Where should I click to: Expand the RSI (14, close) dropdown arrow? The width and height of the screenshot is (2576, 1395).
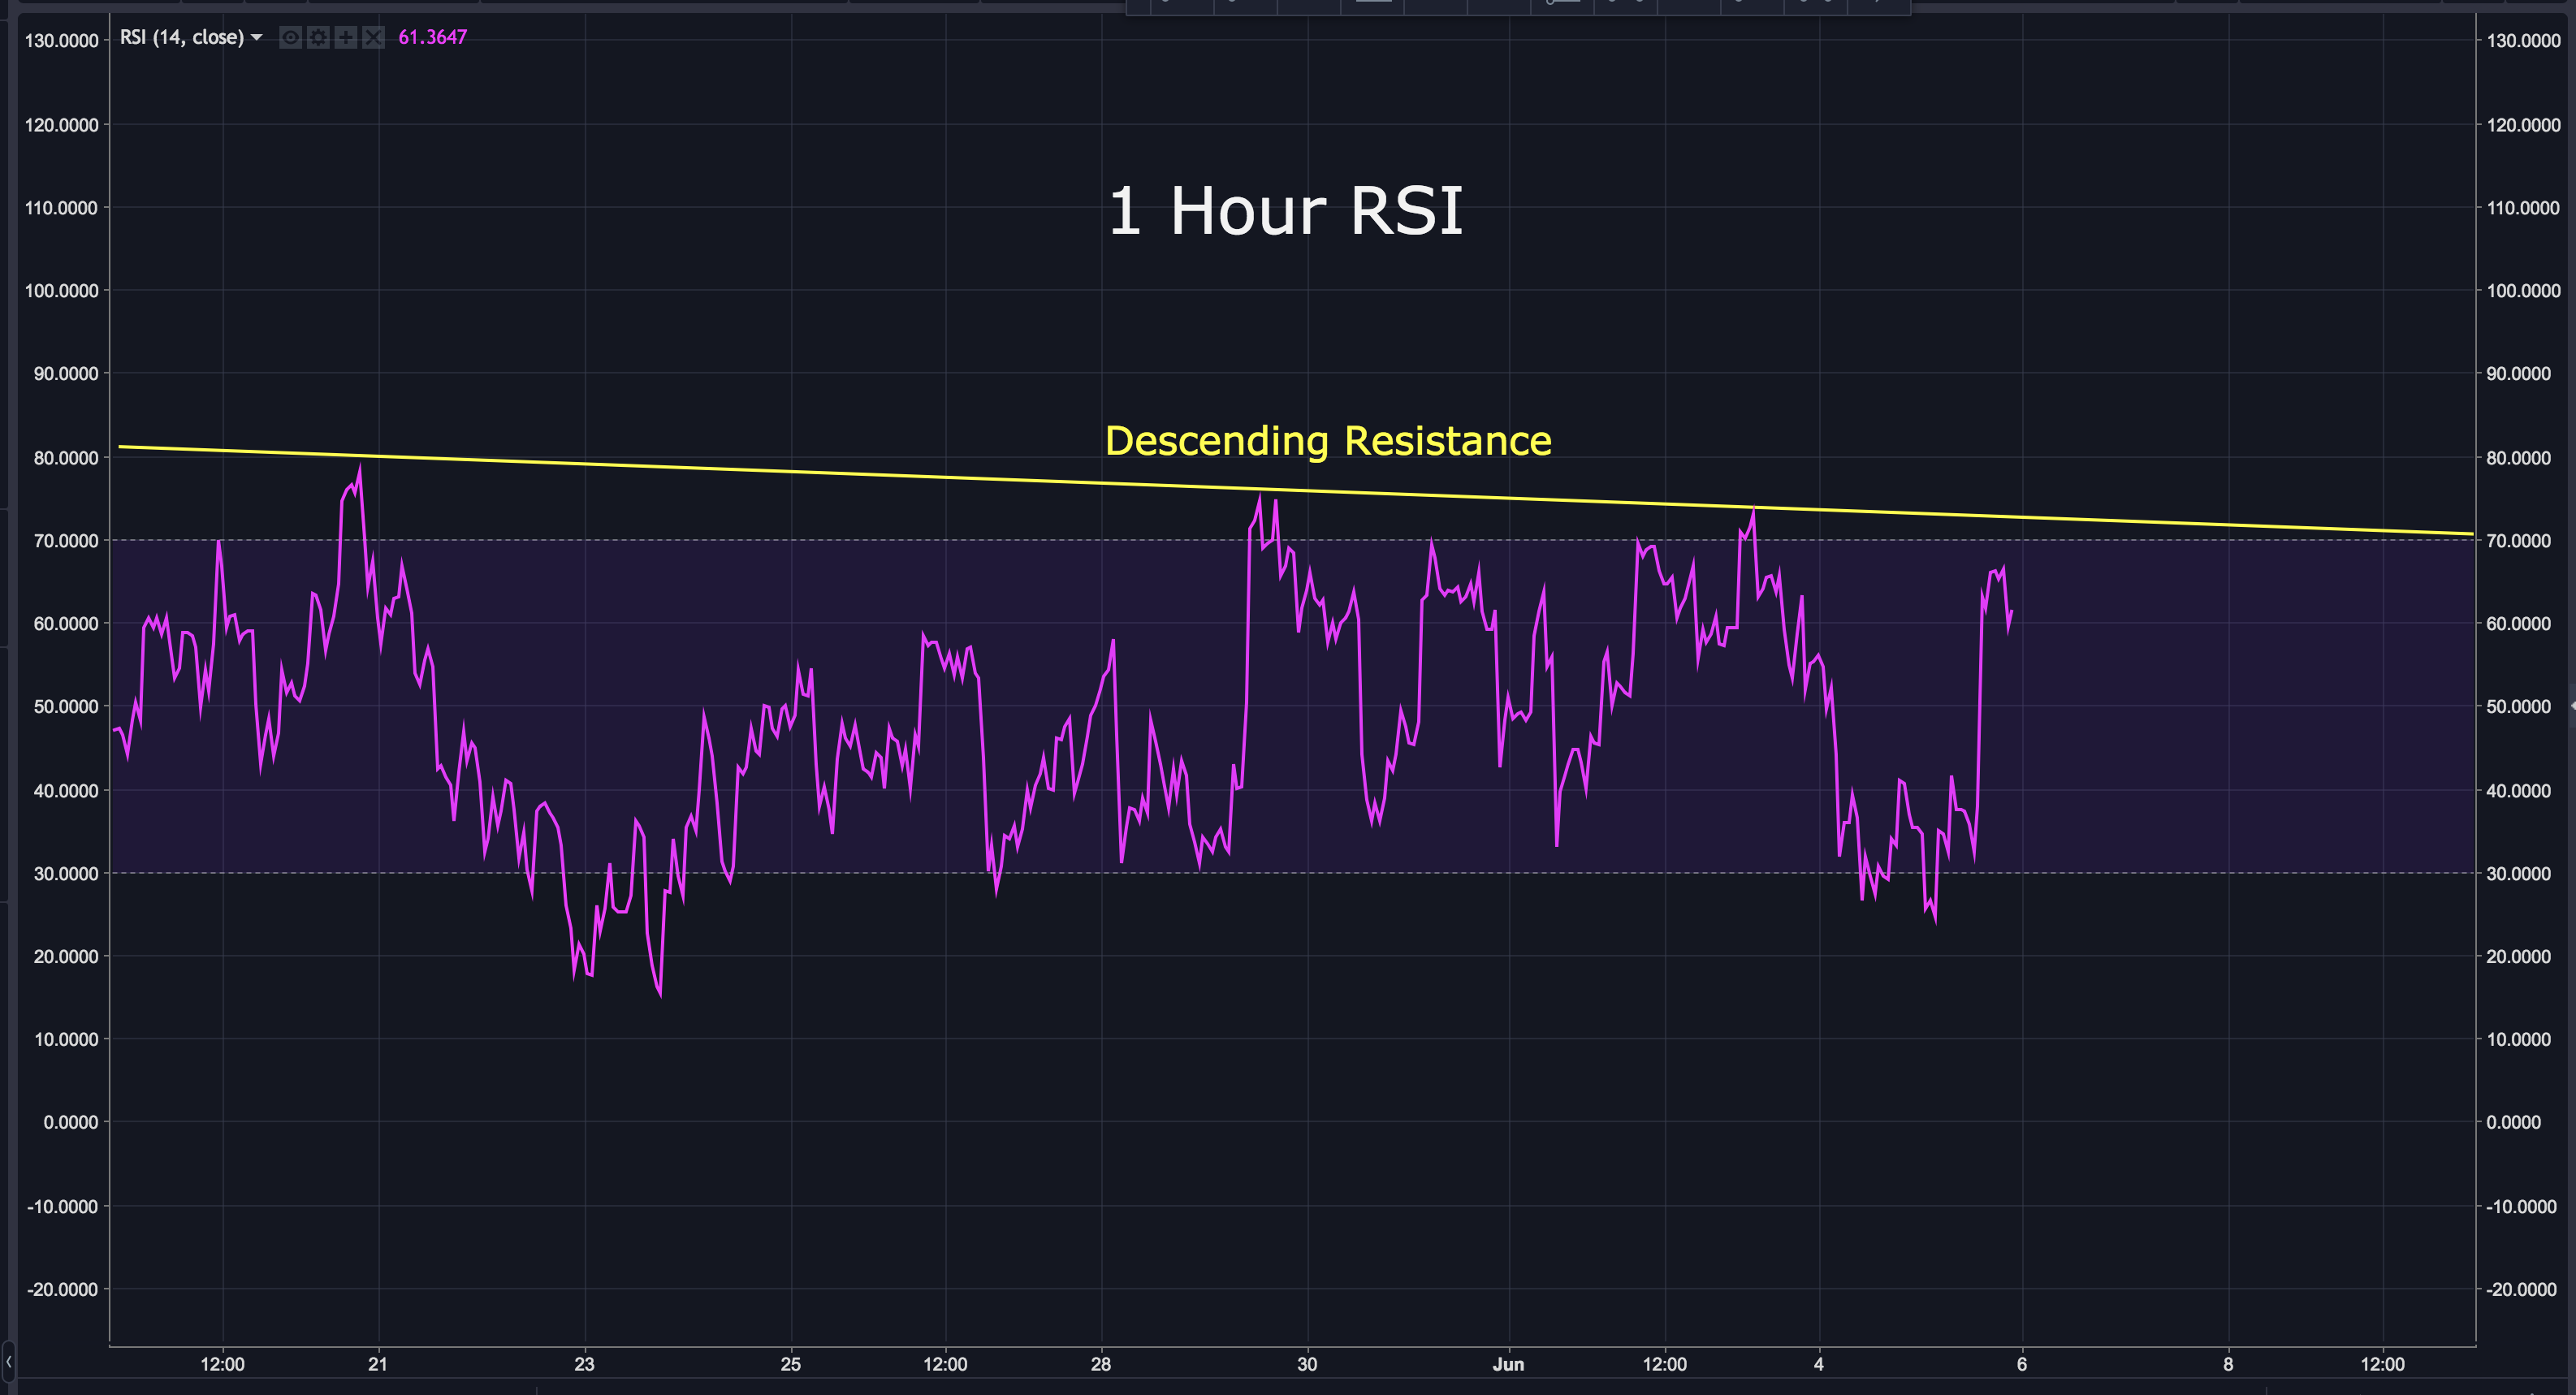[256, 38]
